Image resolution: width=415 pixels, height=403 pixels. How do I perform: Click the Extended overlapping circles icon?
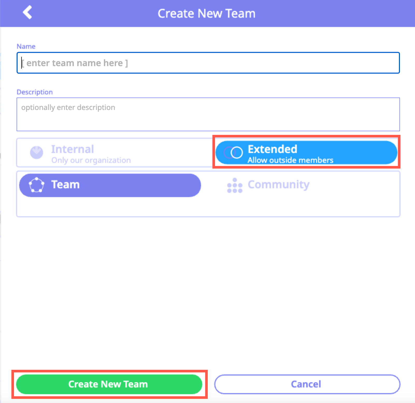pos(233,152)
